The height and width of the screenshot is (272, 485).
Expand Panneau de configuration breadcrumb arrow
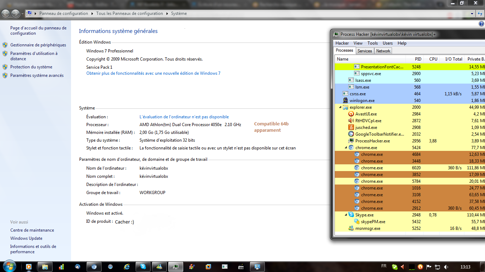point(92,13)
